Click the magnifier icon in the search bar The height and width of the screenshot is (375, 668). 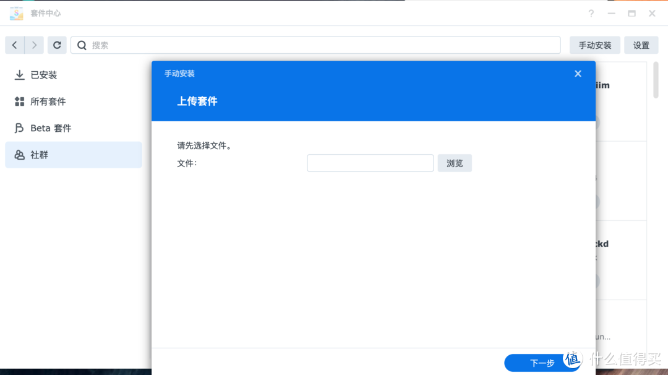pos(81,45)
